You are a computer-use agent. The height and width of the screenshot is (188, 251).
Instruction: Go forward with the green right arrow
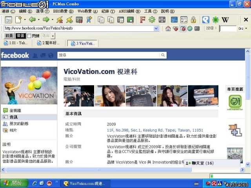pos(46,20)
